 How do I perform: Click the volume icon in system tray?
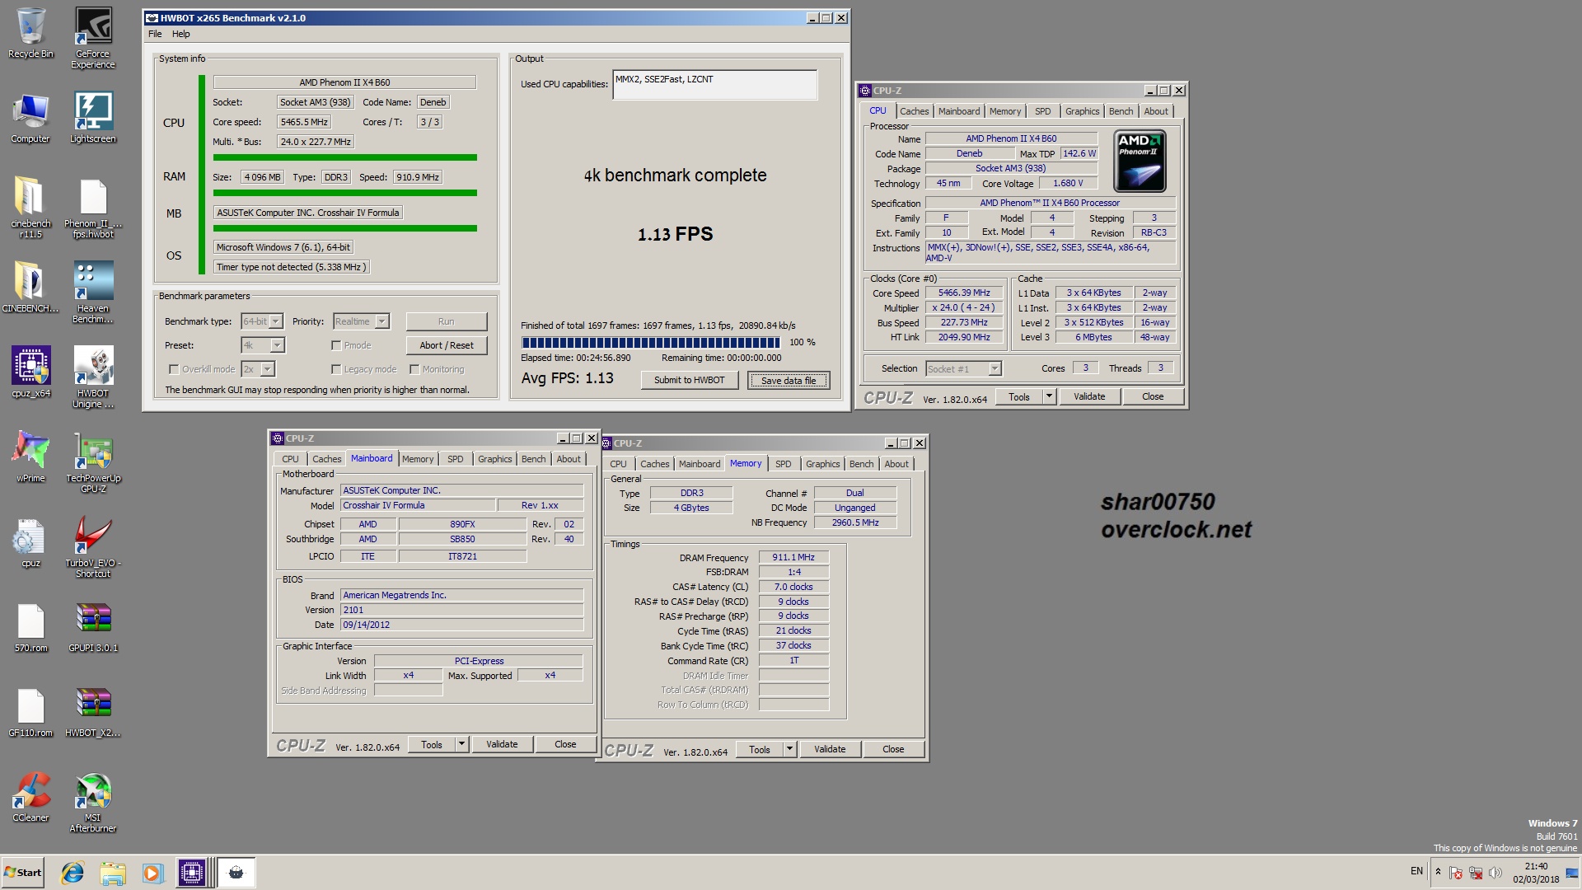1495,872
